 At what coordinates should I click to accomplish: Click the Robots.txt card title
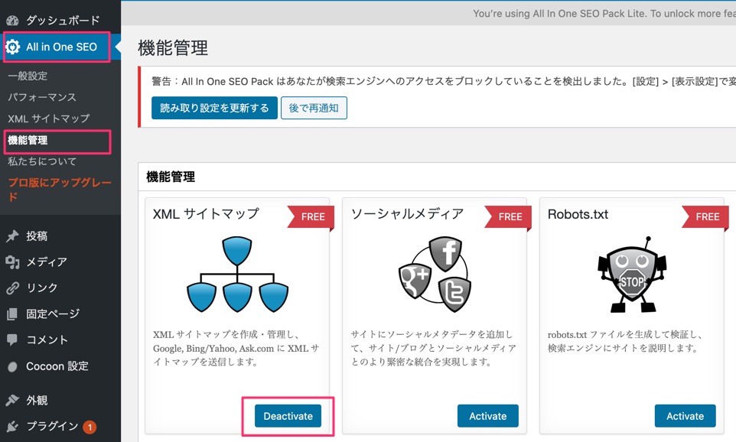tap(578, 214)
